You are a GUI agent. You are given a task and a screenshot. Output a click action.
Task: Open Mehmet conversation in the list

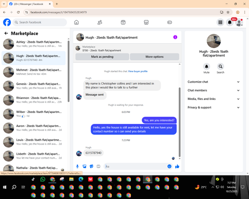(33, 72)
